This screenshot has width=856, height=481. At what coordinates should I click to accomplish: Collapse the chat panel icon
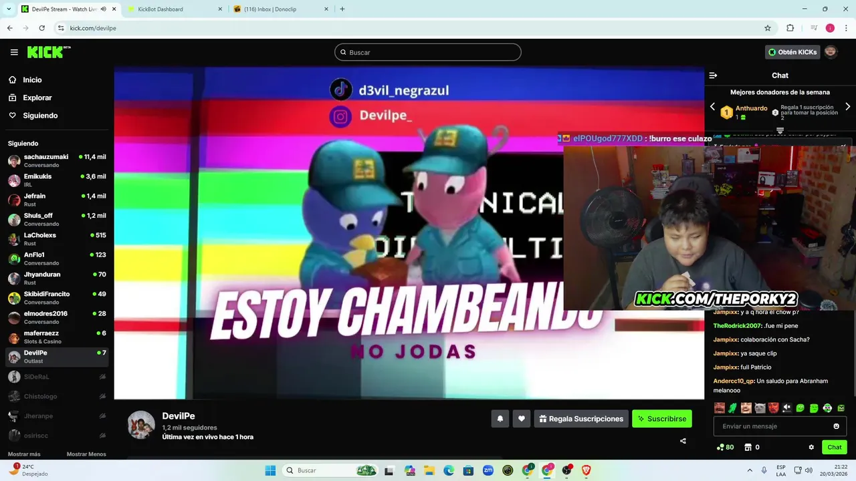pos(713,75)
